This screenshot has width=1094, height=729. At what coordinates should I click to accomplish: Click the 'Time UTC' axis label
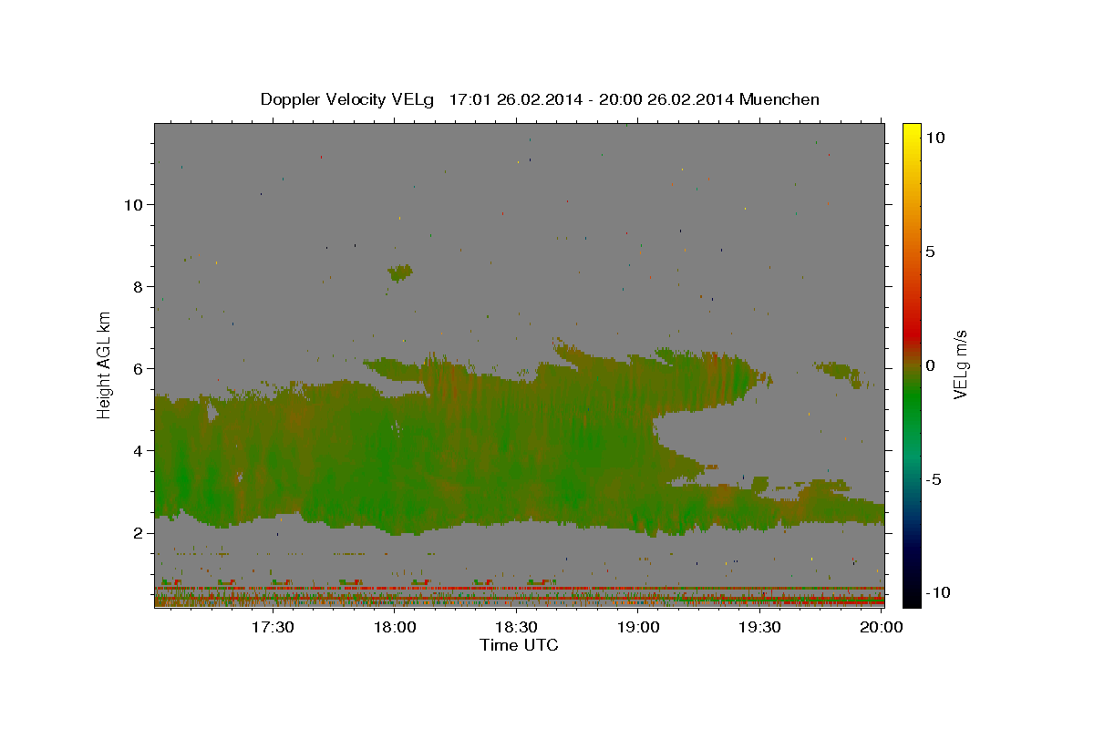[519, 645]
